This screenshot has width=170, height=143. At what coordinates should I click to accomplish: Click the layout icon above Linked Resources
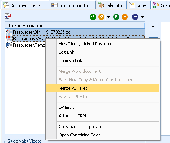click(x=8, y=16)
